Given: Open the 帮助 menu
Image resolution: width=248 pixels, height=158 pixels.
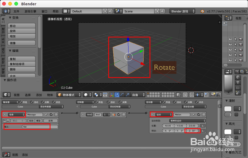Looking at the screenshot, I should [x=56, y=11].
